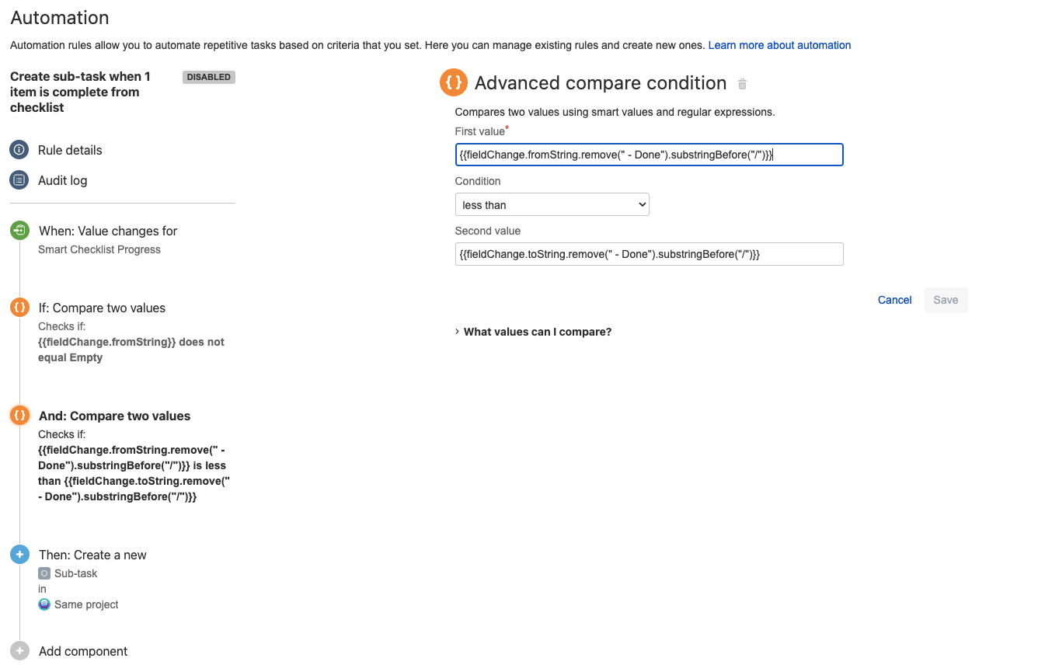Open the Rule details section icon

[19, 149]
